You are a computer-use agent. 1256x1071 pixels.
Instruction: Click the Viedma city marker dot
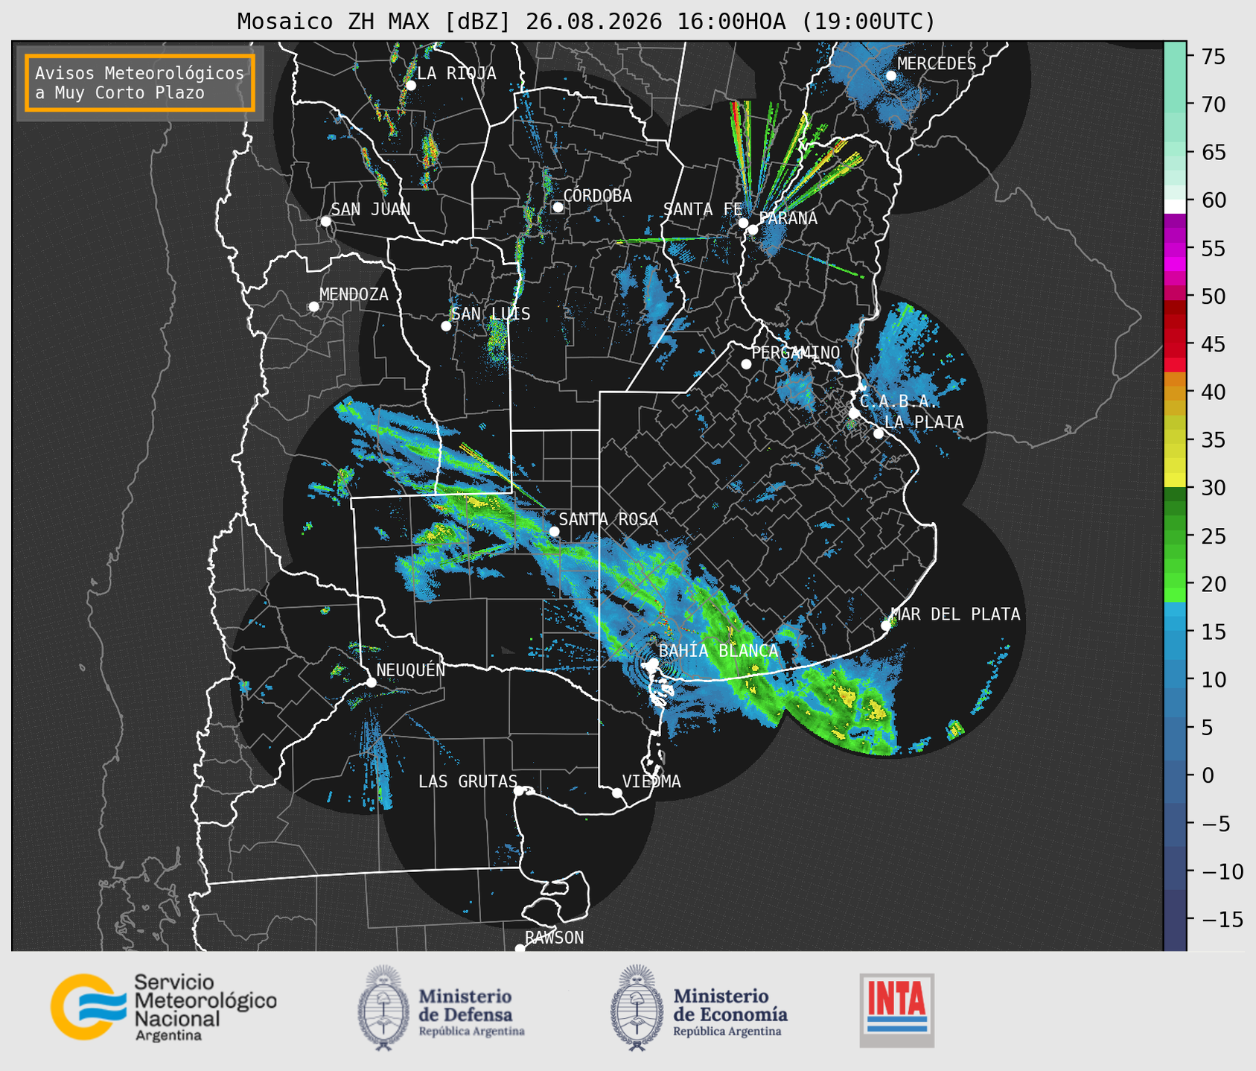point(617,792)
